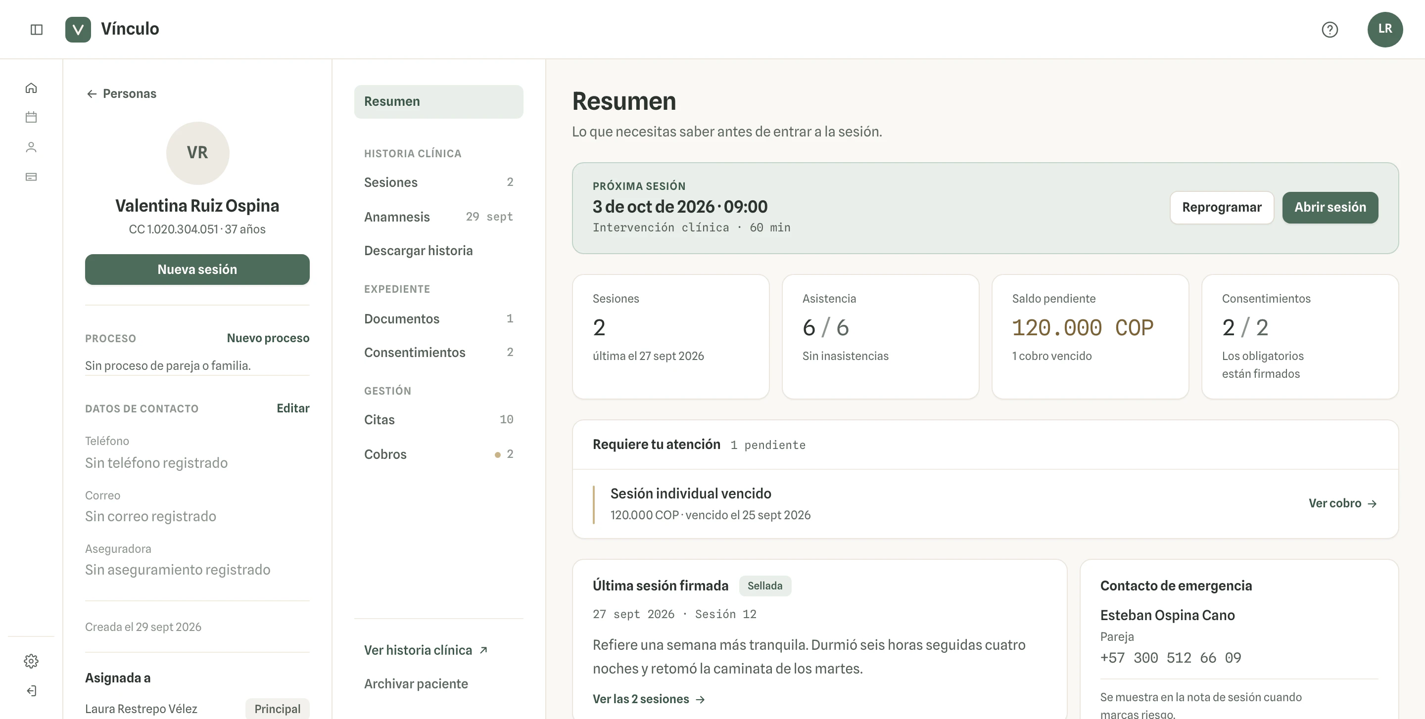Select the Resumen tab
The width and height of the screenshot is (1425, 719).
(438, 102)
